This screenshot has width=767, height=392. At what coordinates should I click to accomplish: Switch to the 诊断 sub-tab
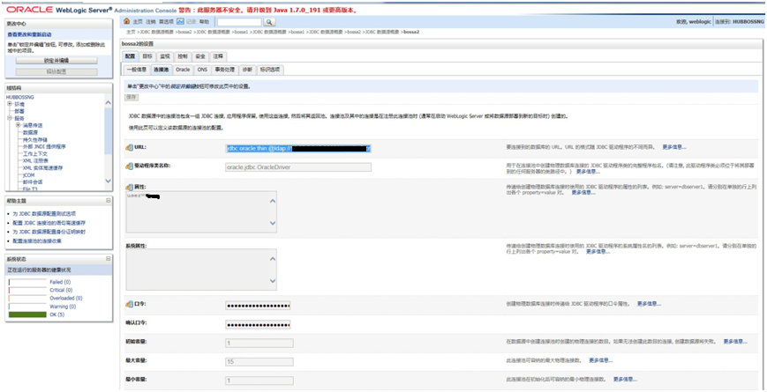point(247,70)
